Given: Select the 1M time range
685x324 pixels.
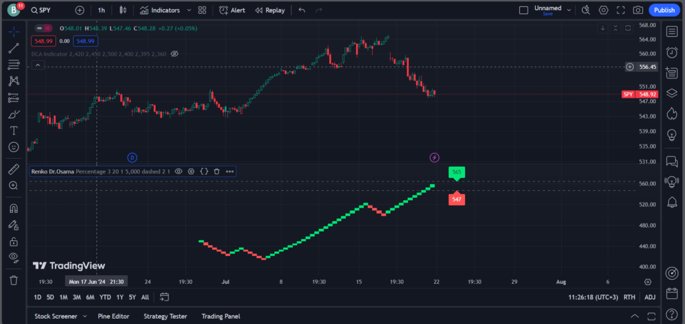Looking at the screenshot, I should (64, 297).
